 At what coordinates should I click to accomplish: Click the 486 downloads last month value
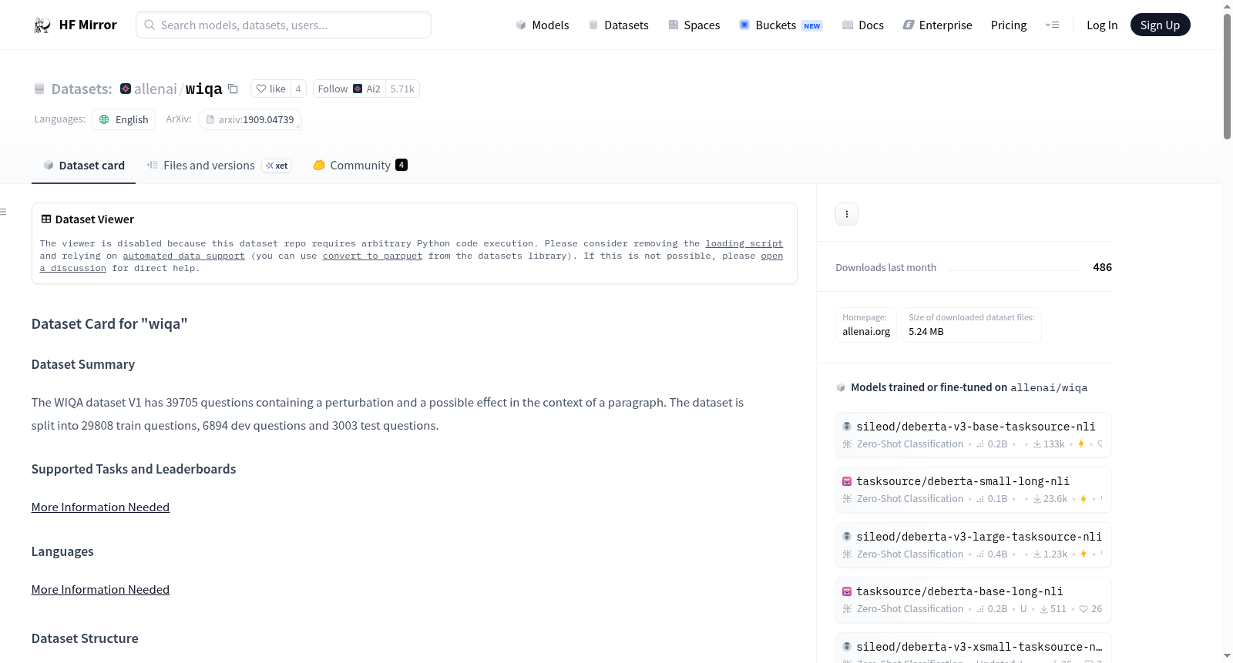tap(1102, 267)
